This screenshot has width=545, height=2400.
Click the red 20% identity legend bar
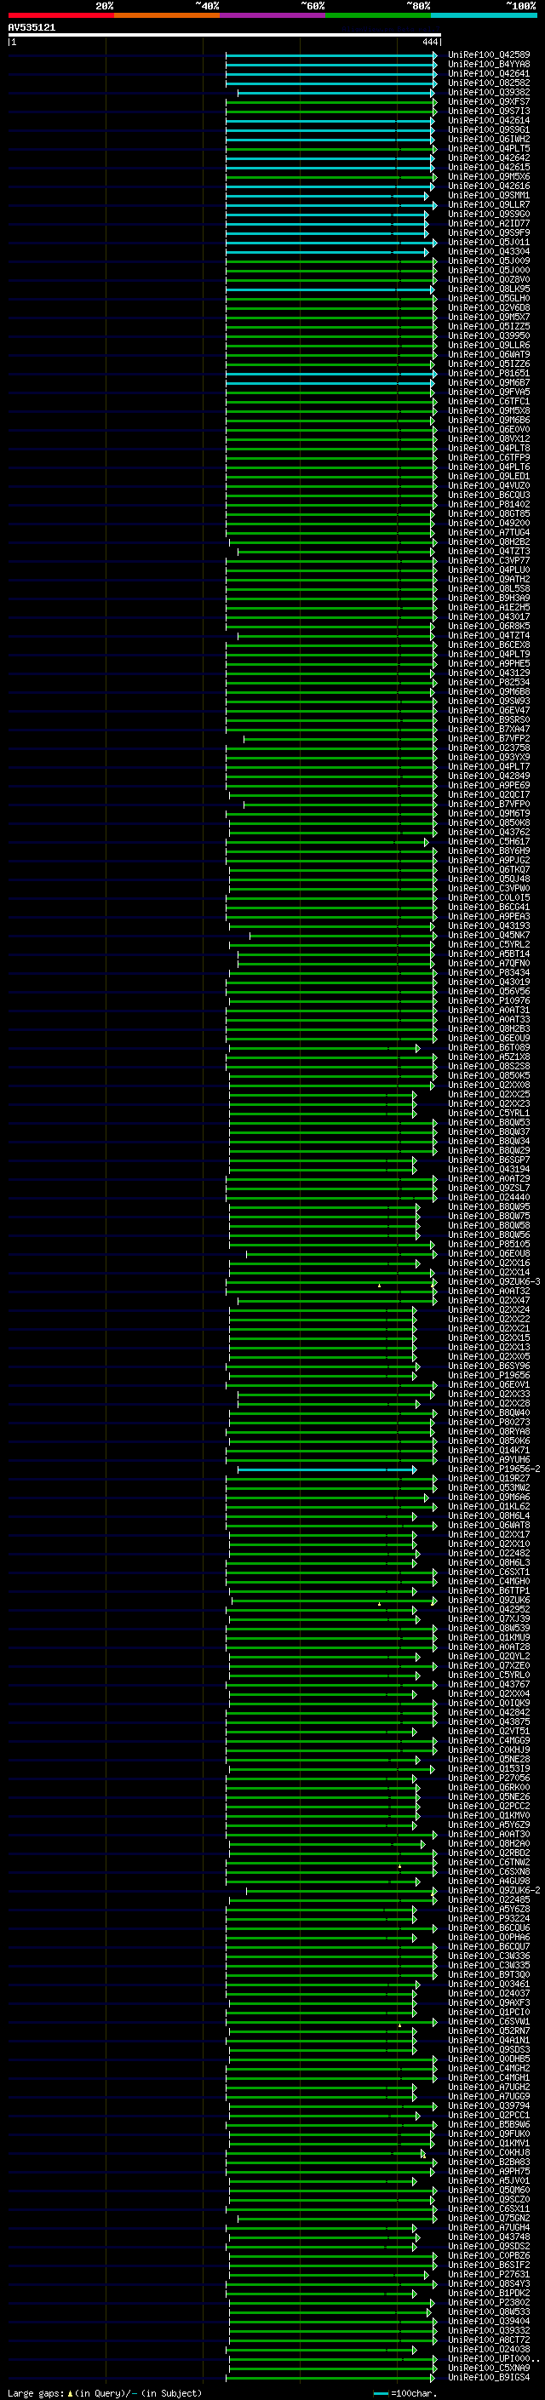point(60,15)
